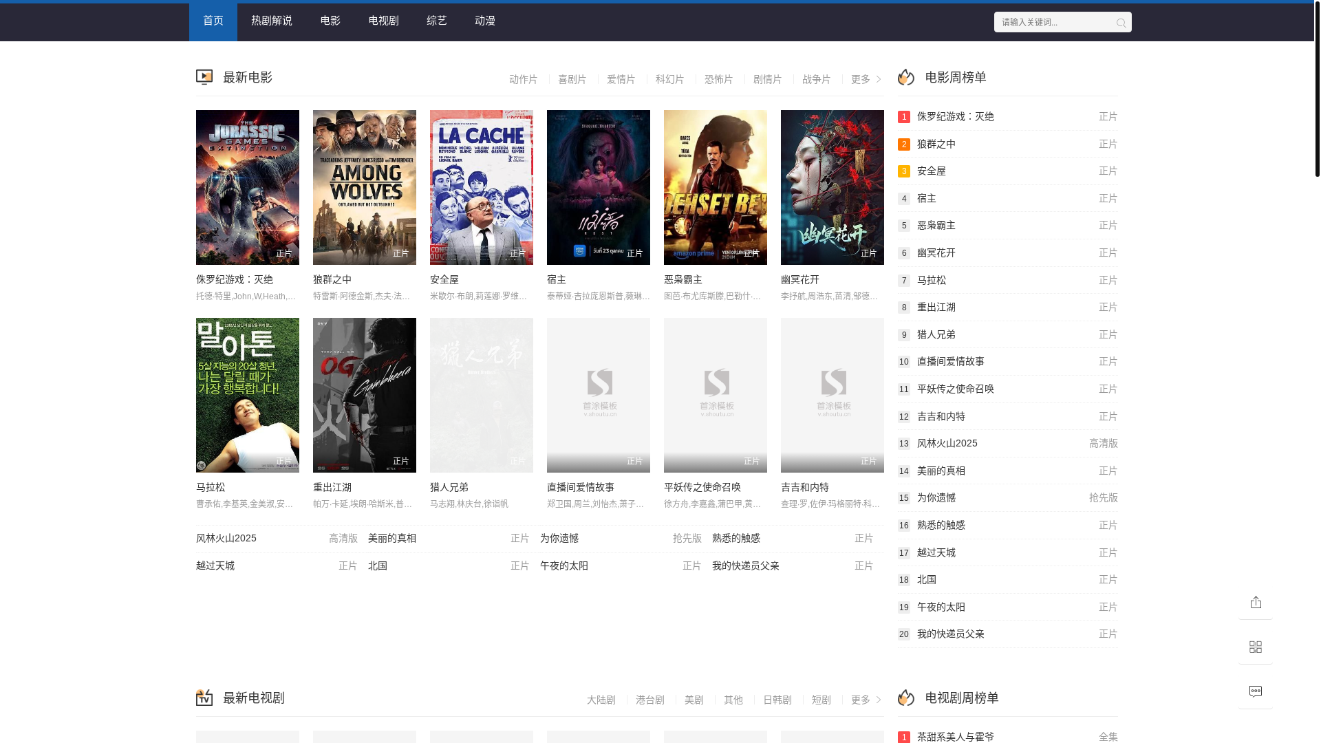Click the message chat icon on right sidebar
This screenshot has height=743, width=1321.
click(x=1256, y=691)
